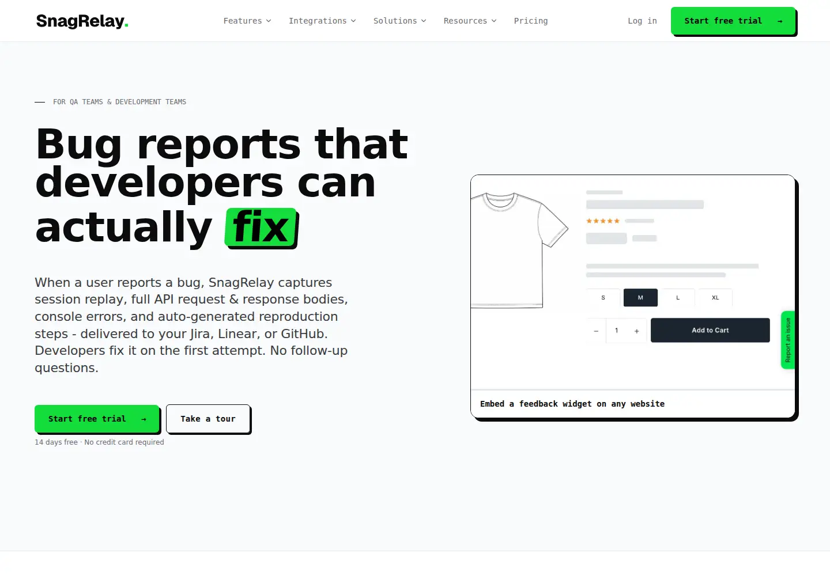Click the '14 days free · No credit card required' text

pos(99,442)
